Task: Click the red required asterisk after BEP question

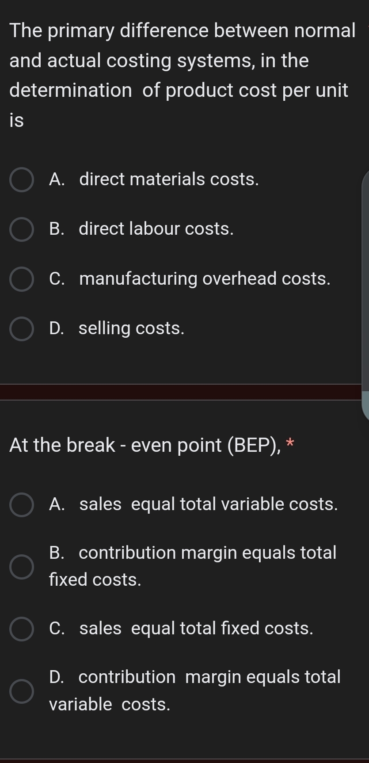Action: [x=290, y=443]
